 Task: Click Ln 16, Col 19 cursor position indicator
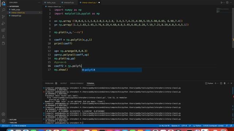[164, 126]
